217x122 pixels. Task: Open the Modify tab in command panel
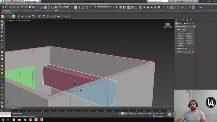click(x=180, y=20)
